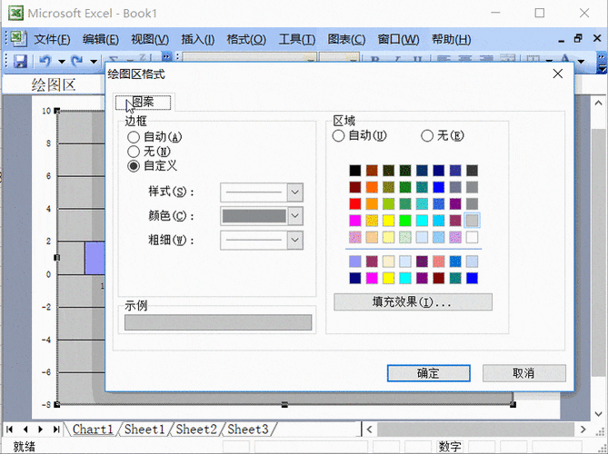Click the last sheet navigation arrow
Image resolution: width=608 pixels, height=454 pixels.
point(56,429)
